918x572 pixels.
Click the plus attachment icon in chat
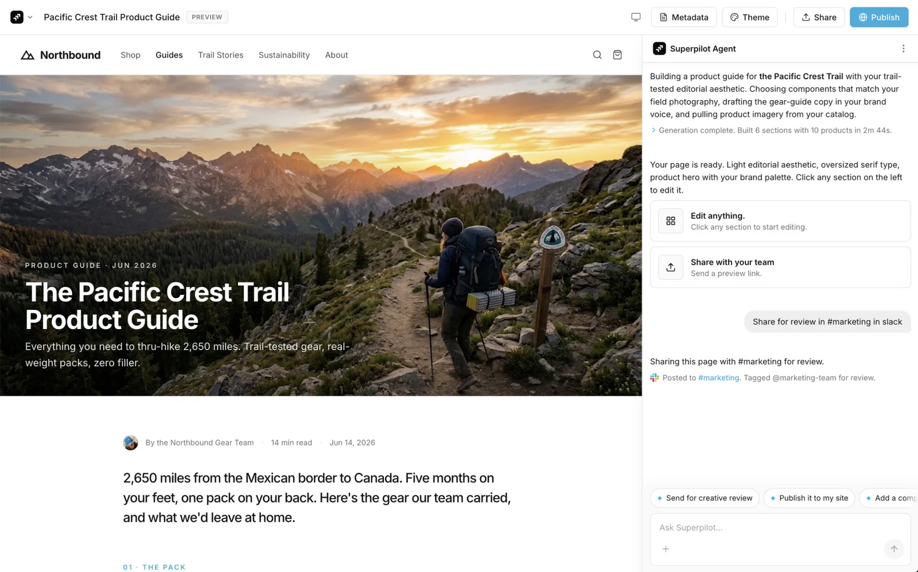pyautogui.click(x=666, y=549)
